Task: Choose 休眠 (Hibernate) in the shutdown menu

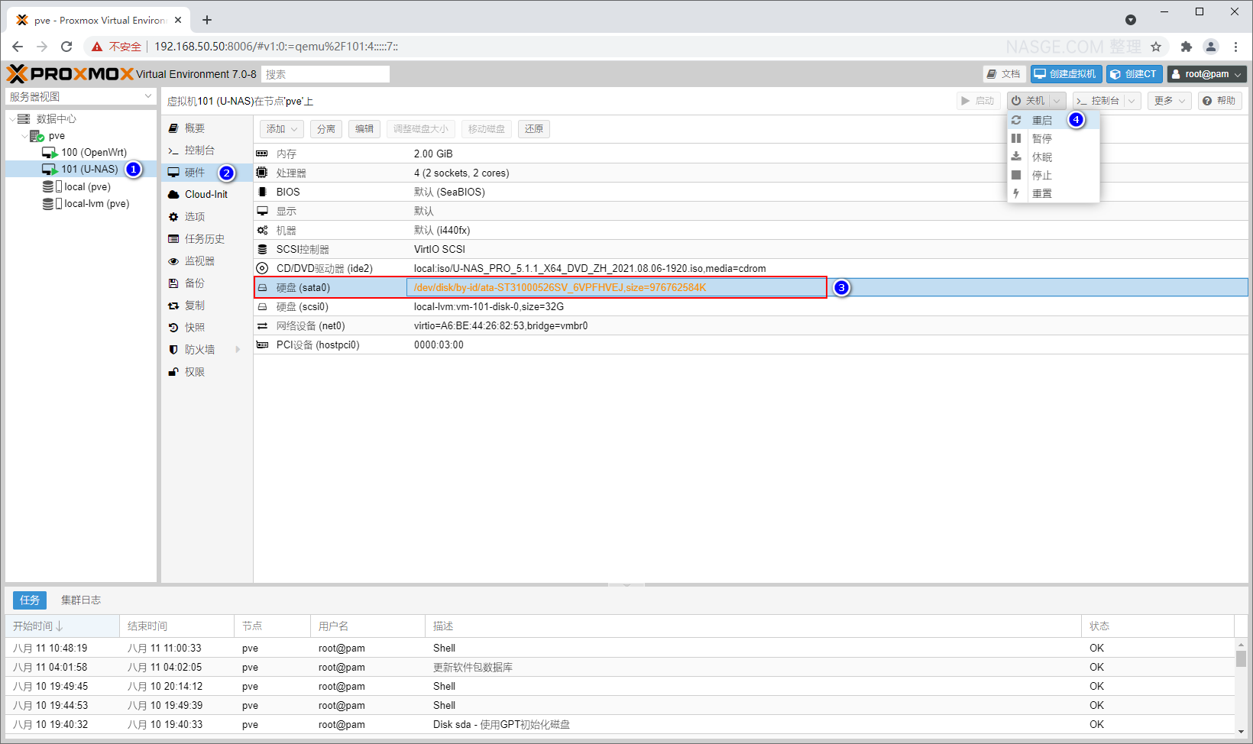Action: click(1053, 157)
